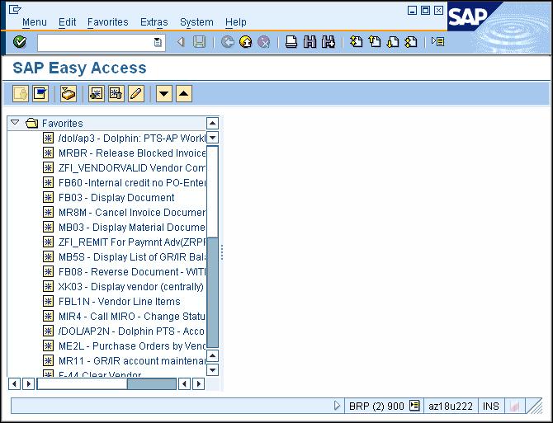Click the scroll-up arrow at top of tree scrollbar
The height and width of the screenshot is (423, 553).
click(x=212, y=124)
